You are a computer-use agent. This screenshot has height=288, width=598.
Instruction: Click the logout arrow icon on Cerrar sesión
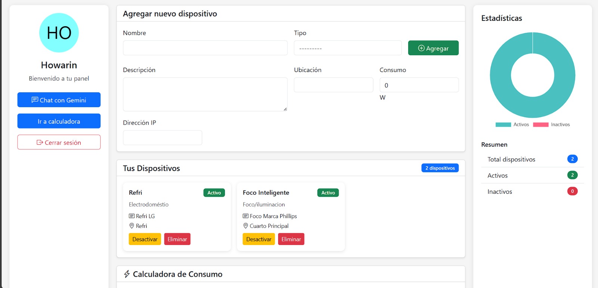pos(40,142)
